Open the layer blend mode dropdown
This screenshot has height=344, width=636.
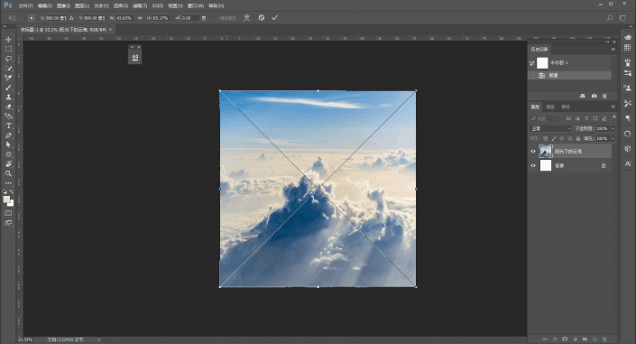550,128
